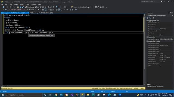Click the Display Estimated Execution Plan icon
The height and width of the screenshot is (97, 174).
click(41, 10)
